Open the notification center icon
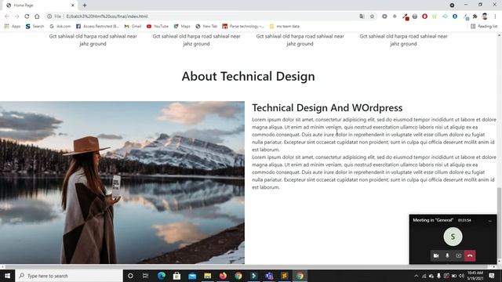 [492, 276]
